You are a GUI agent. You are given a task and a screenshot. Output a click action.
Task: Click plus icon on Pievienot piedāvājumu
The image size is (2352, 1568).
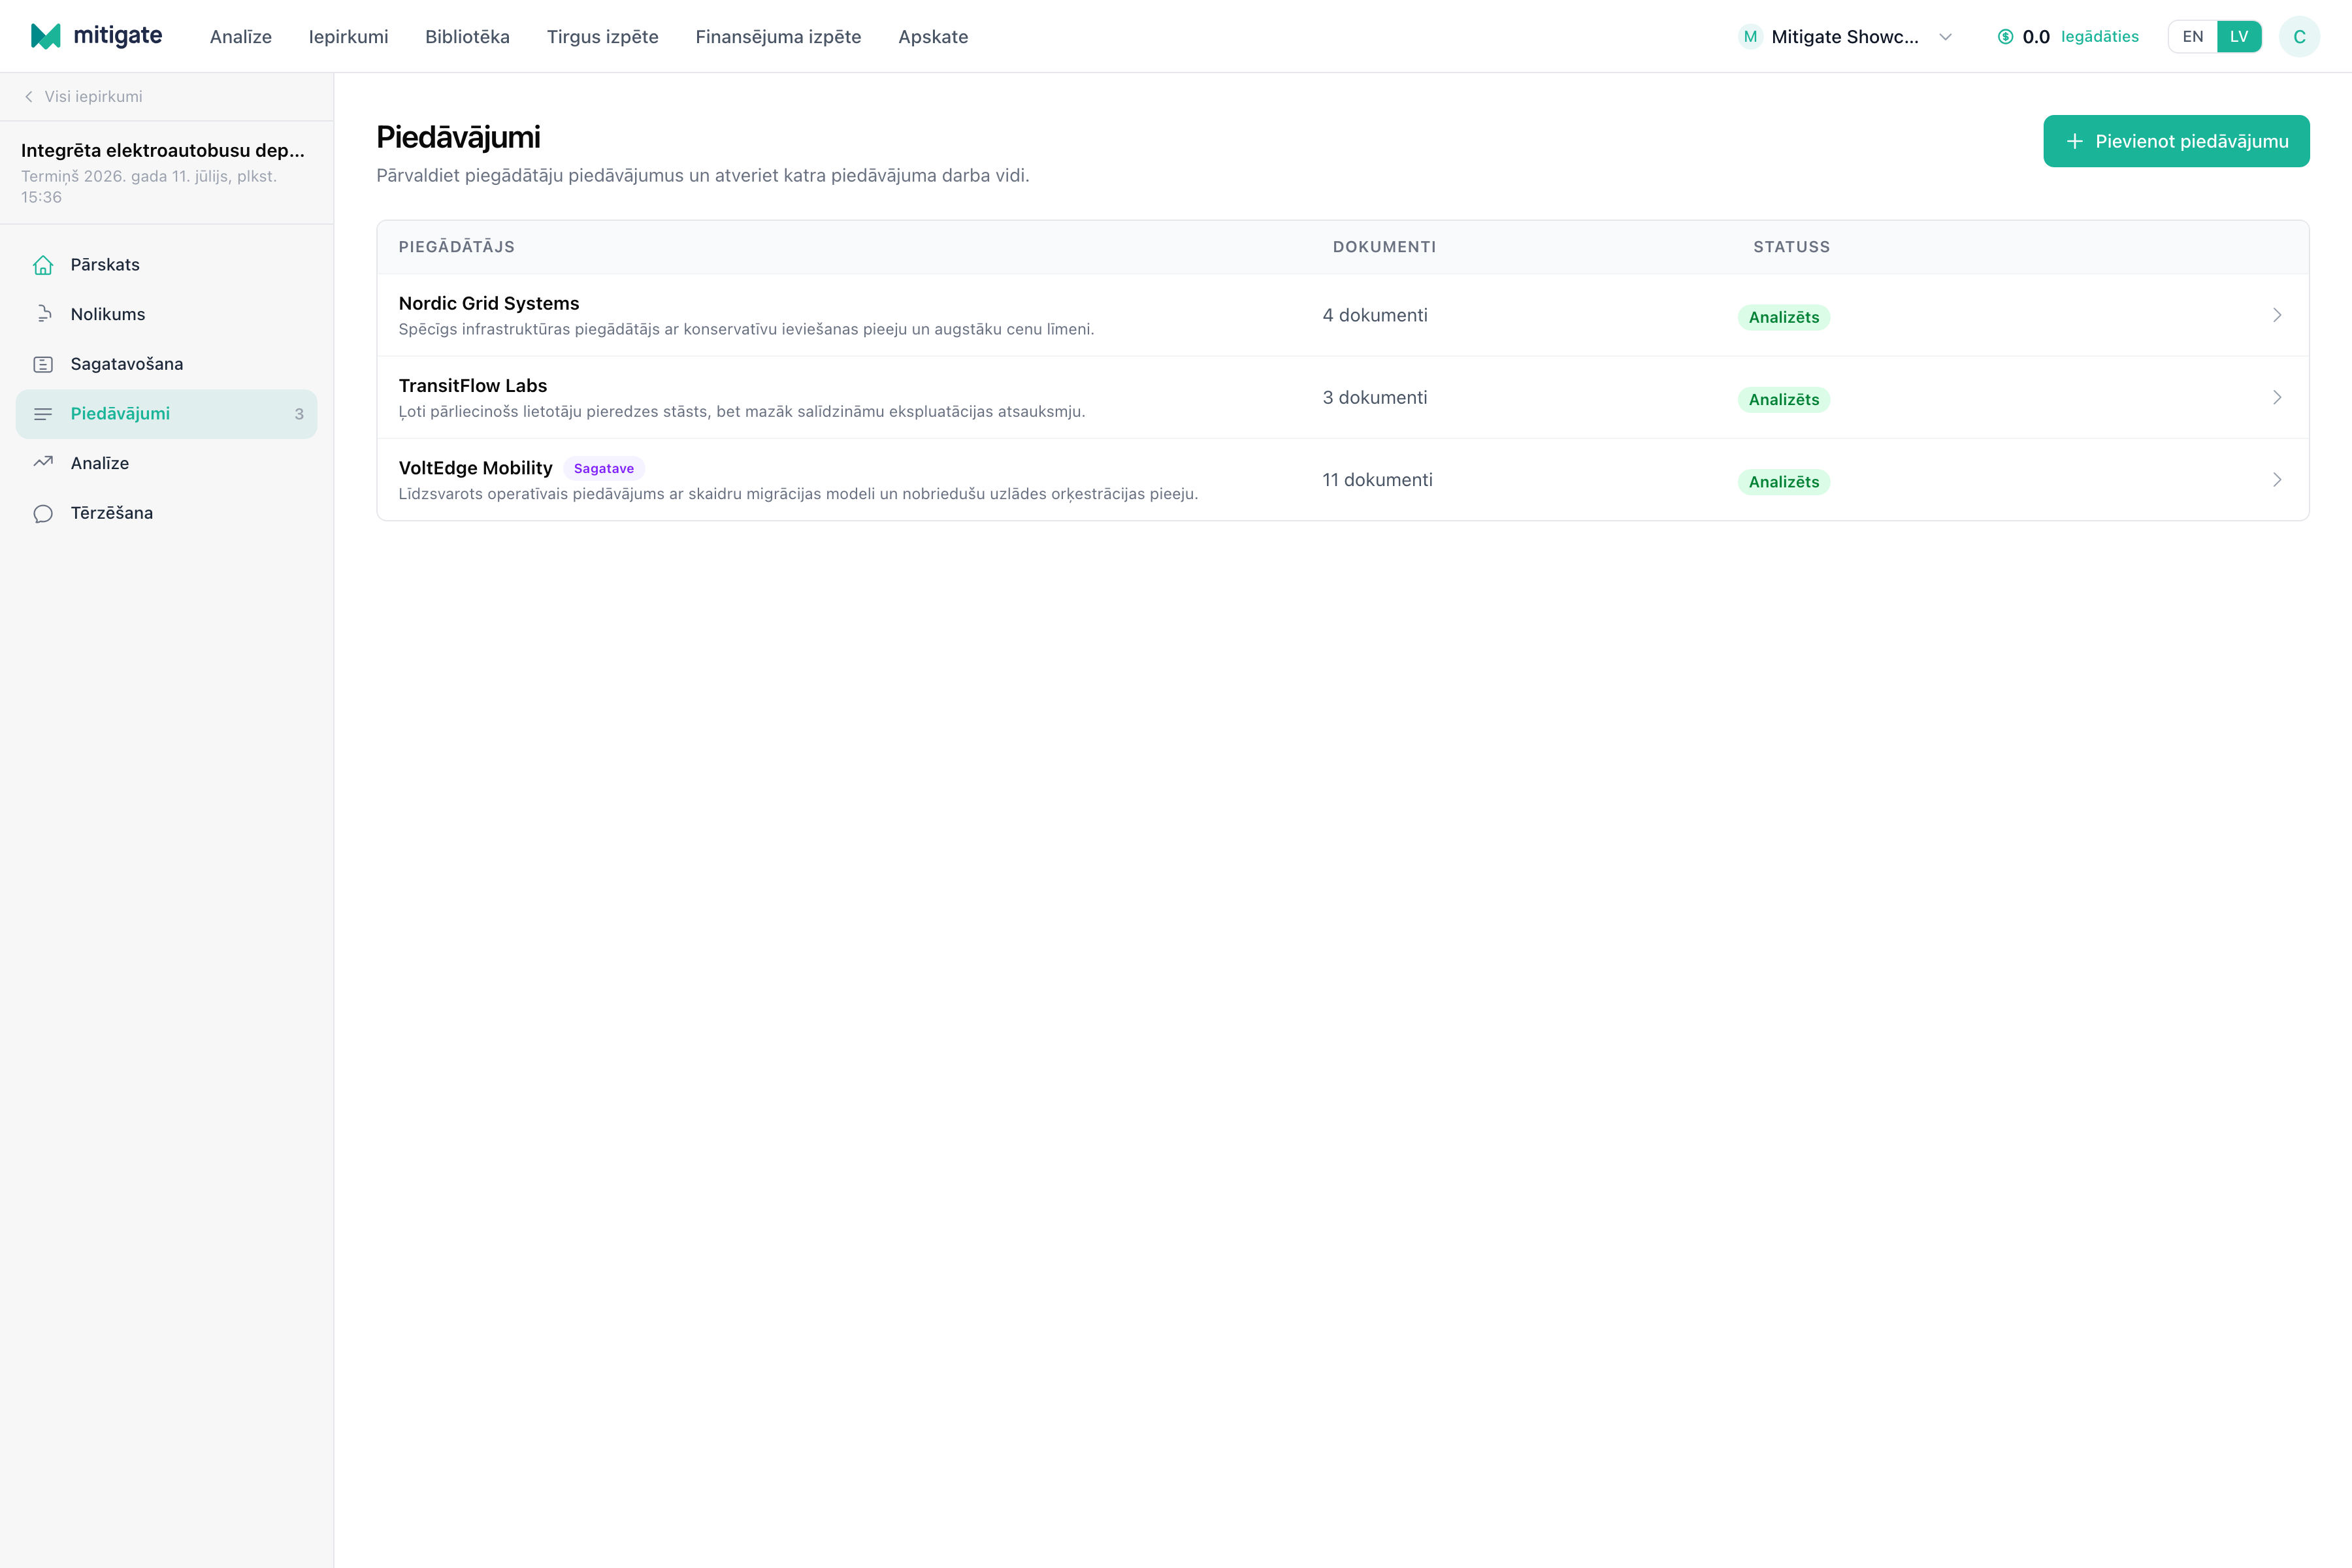tap(2075, 141)
